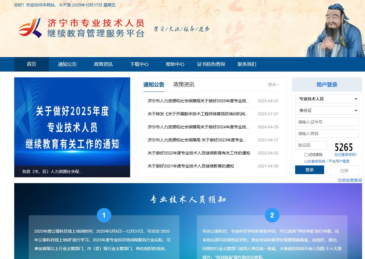Click the 更多+ link in news panel
Viewport: 365px width, 259px height.
273,85
